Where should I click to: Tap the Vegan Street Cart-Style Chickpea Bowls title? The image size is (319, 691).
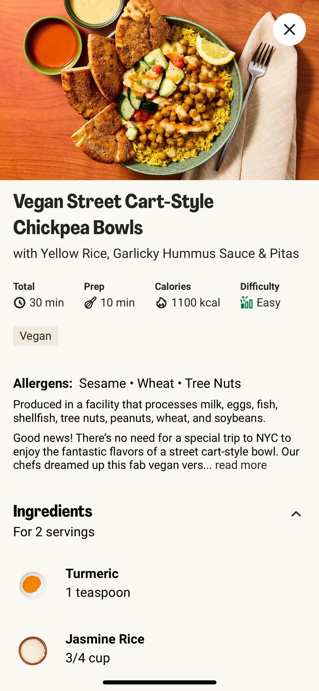pyautogui.click(x=113, y=214)
